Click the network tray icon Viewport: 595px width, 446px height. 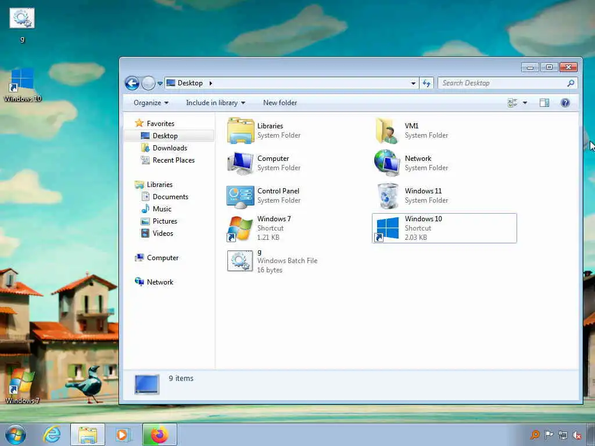point(562,435)
